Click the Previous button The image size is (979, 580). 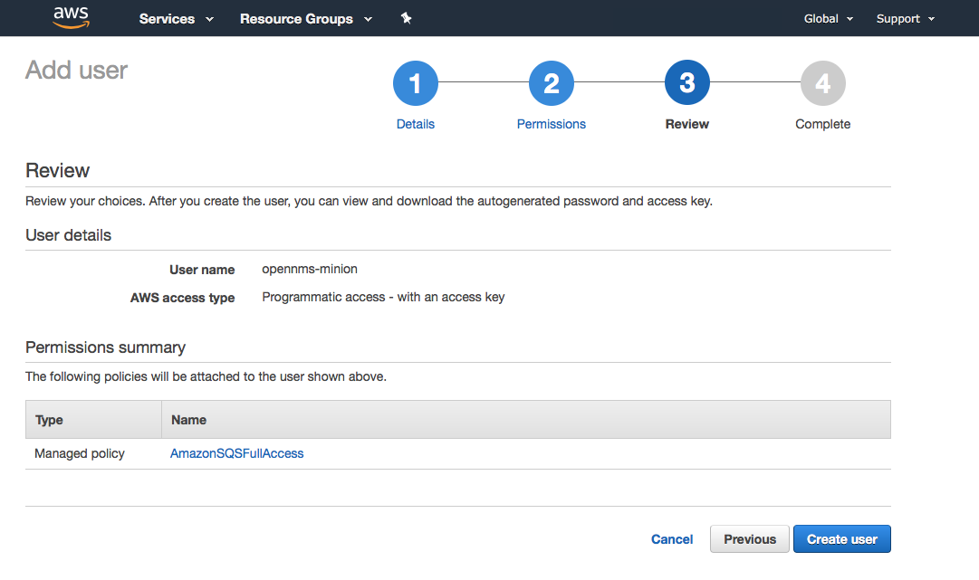pos(749,538)
